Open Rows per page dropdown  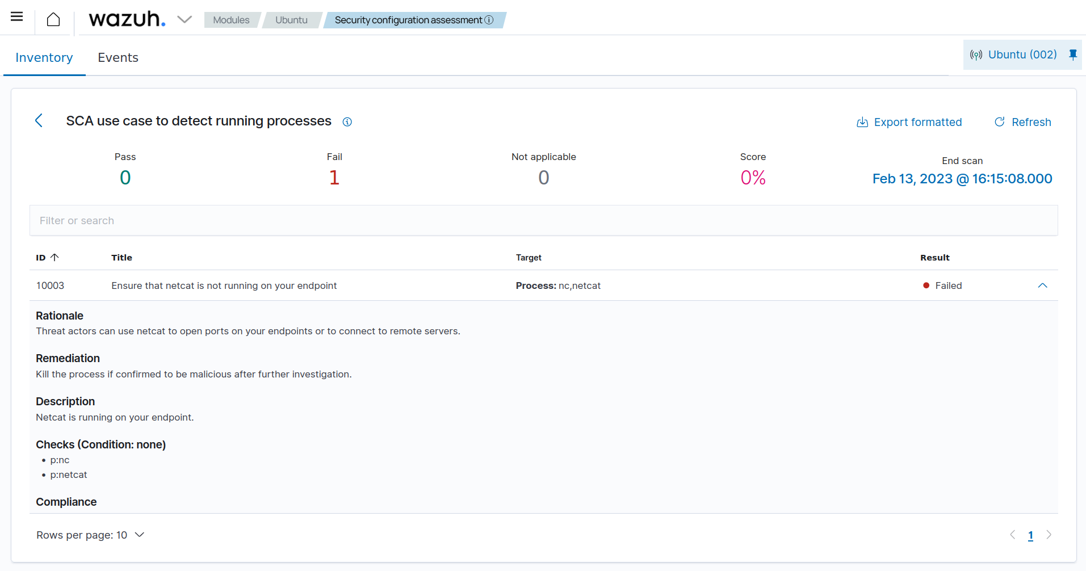click(90, 535)
